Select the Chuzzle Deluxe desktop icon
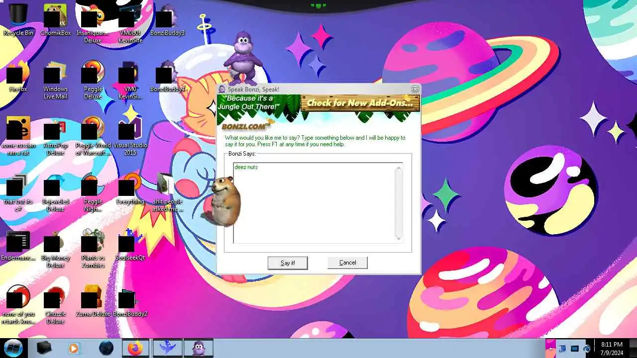 point(56,305)
